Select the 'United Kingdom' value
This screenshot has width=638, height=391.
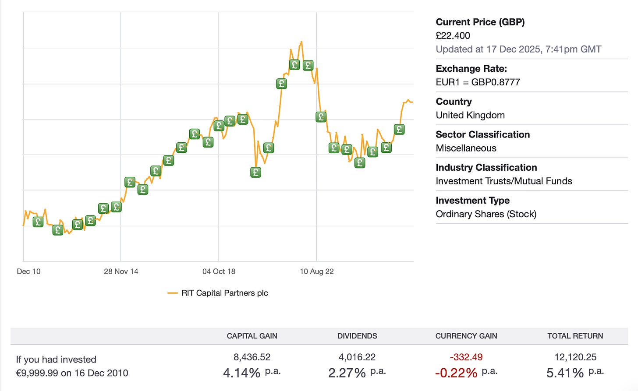[x=470, y=115]
